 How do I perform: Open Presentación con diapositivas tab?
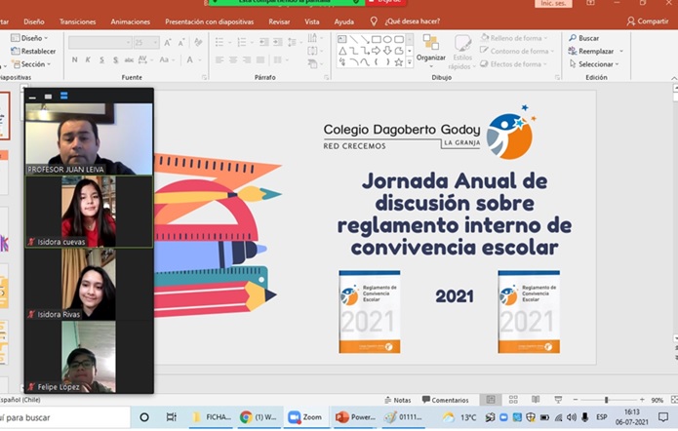tap(210, 21)
